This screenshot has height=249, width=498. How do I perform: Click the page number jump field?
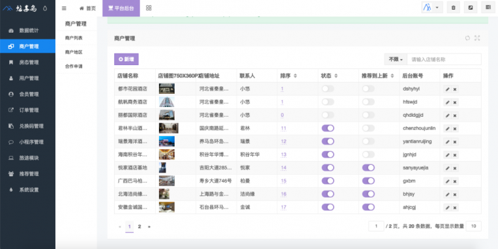point(376,226)
